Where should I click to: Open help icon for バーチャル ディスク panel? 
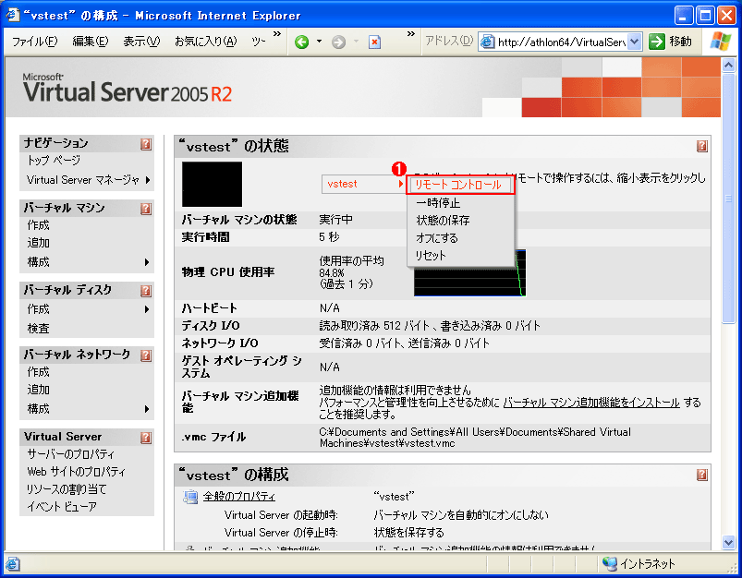146,291
